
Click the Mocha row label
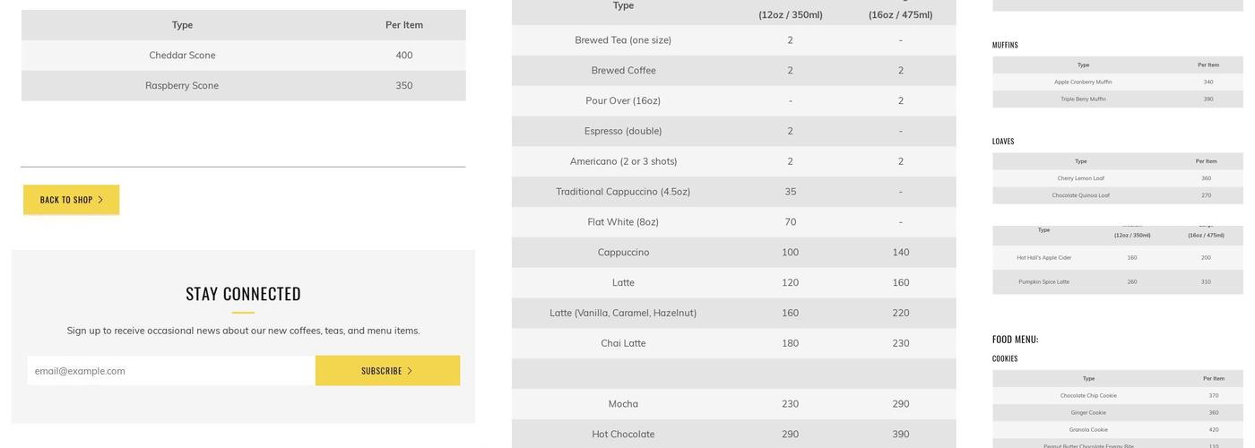[x=623, y=404]
